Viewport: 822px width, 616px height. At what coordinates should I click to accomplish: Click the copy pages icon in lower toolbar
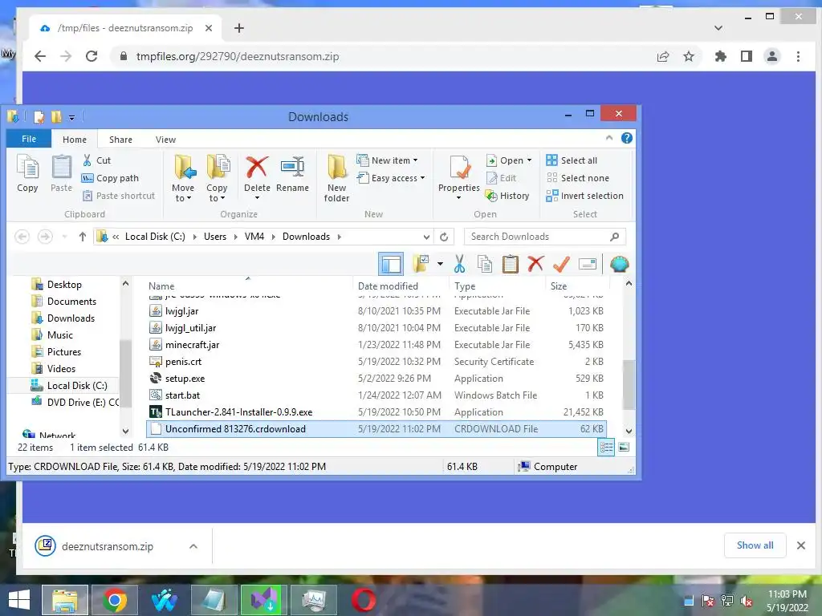(485, 264)
